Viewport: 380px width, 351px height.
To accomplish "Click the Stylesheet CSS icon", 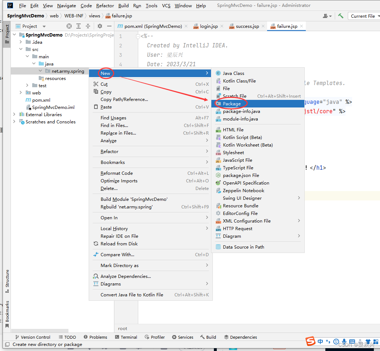I will pyautogui.click(x=218, y=153).
